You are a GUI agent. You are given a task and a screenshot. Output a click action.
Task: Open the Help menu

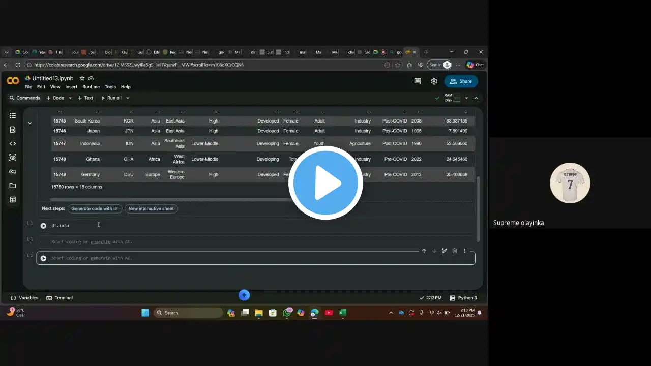point(126,87)
